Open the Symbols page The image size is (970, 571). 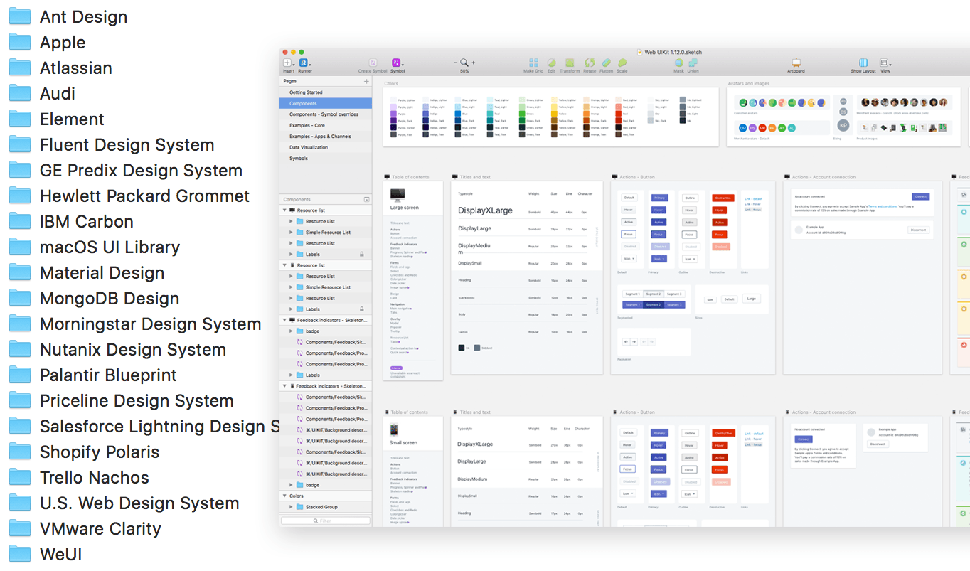pos(326,159)
